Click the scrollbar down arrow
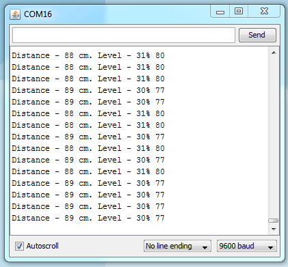The height and width of the screenshot is (267, 288). 274,229
